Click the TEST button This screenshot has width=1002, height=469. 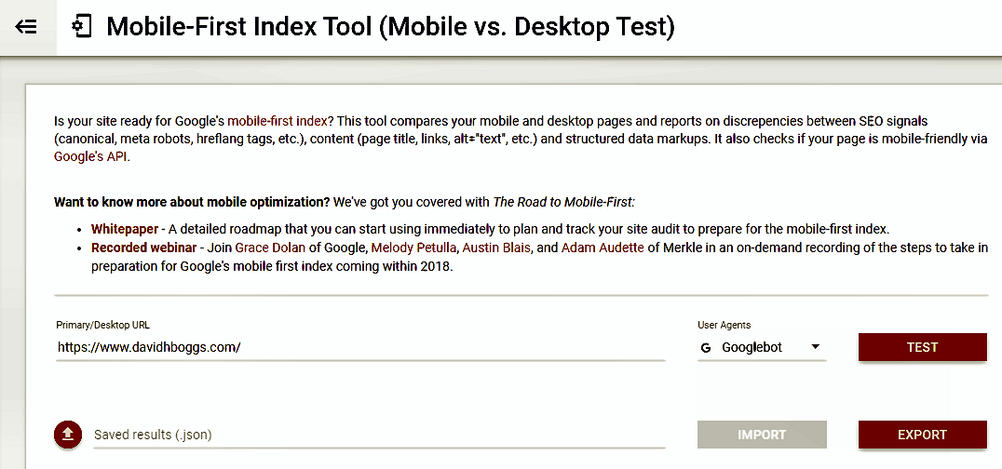(x=922, y=347)
